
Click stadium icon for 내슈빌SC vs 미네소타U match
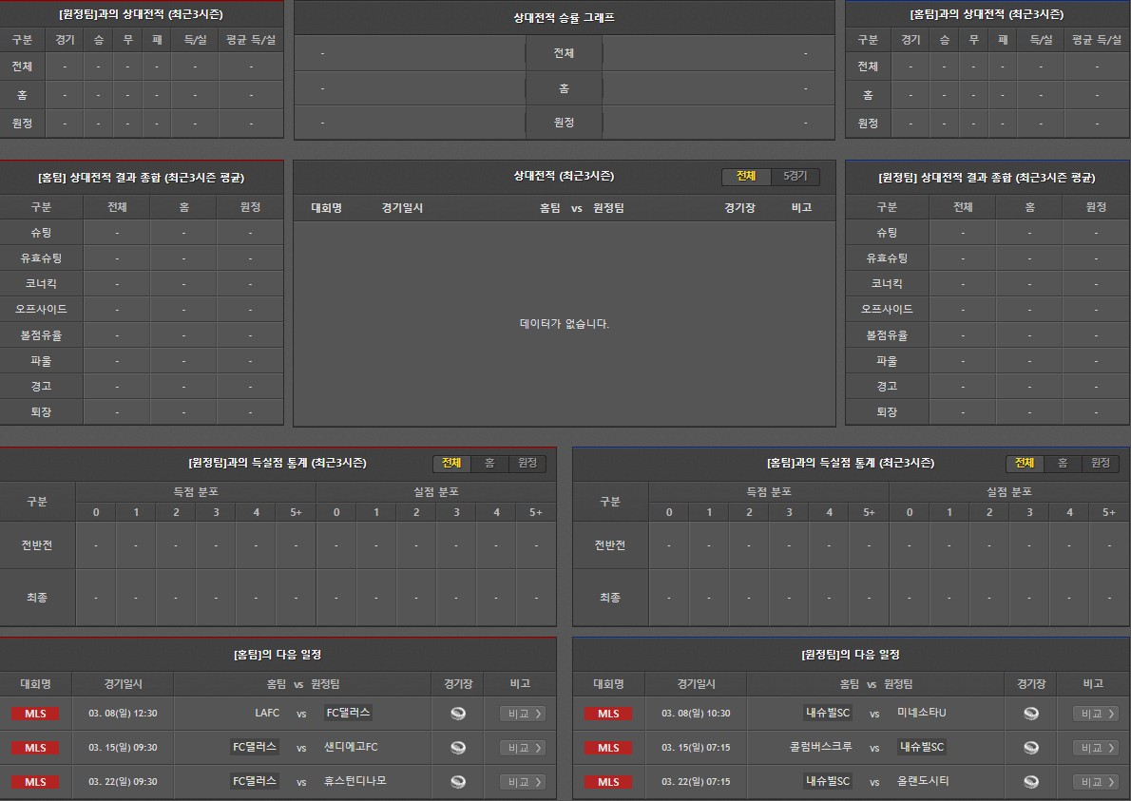click(1031, 714)
